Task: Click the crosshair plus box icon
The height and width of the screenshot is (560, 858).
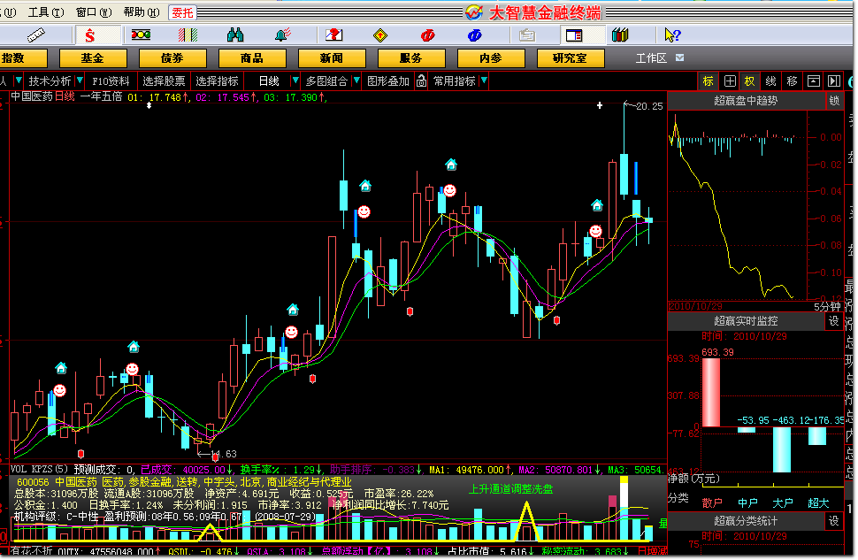Action: coord(730,81)
